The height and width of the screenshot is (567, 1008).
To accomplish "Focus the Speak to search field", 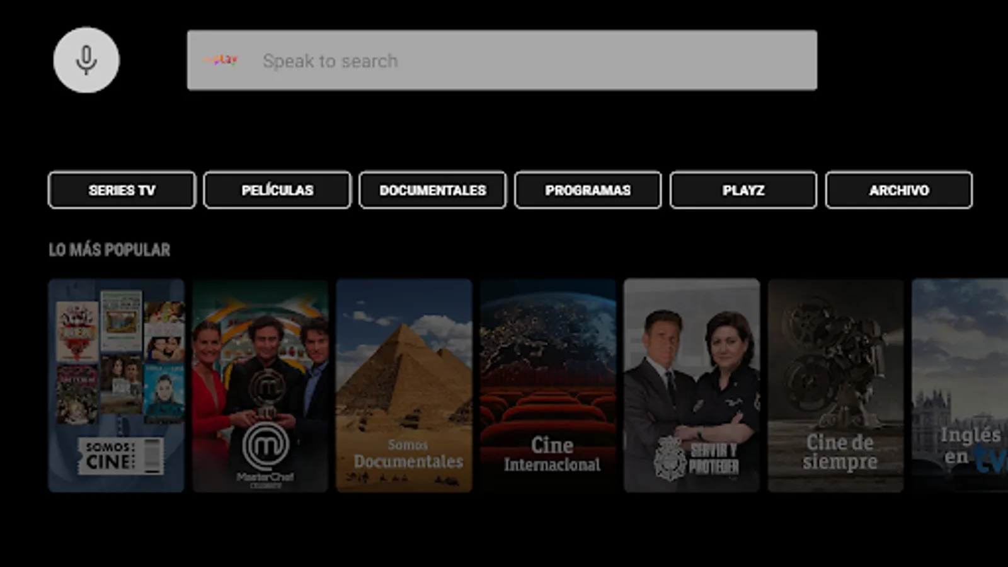I will click(x=502, y=60).
